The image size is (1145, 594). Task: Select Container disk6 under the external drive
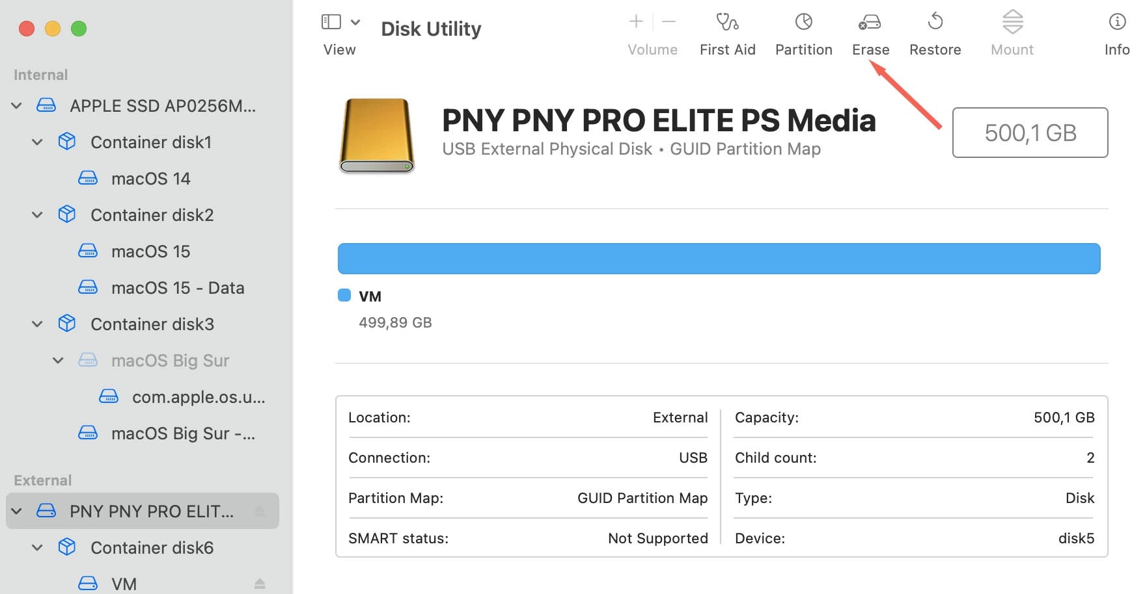pos(151,548)
